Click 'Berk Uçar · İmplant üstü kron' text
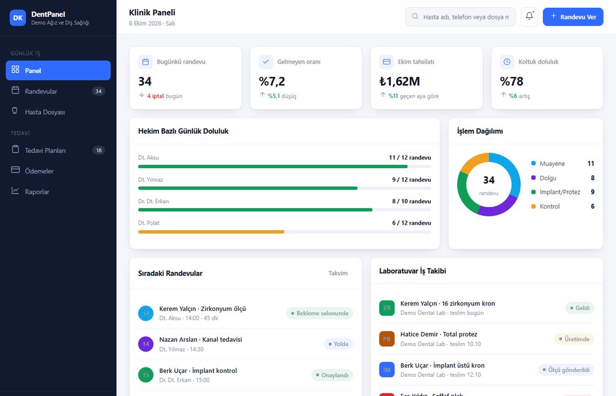Screen dimensions: 616x396 [442, 365]
